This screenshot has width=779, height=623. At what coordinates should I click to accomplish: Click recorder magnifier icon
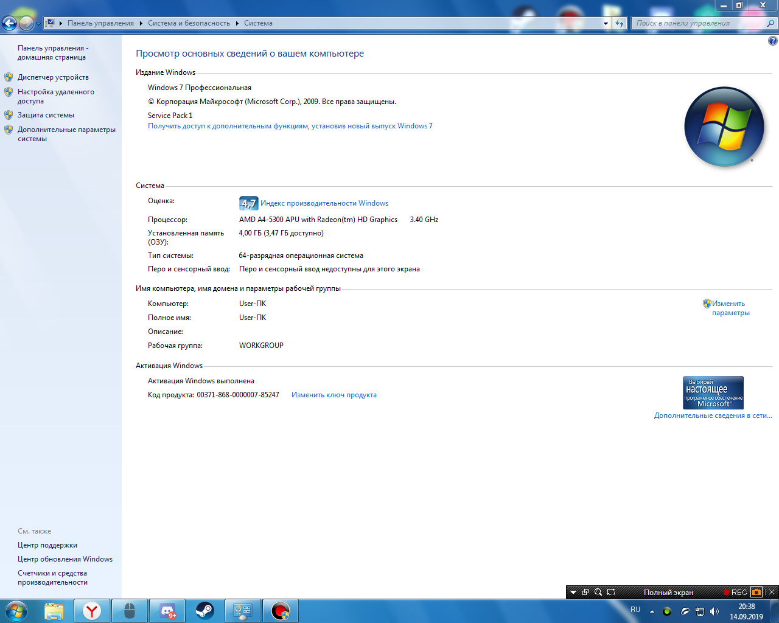(598, 592)
